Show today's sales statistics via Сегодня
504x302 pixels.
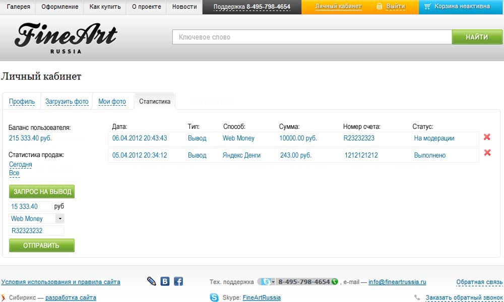21,164
